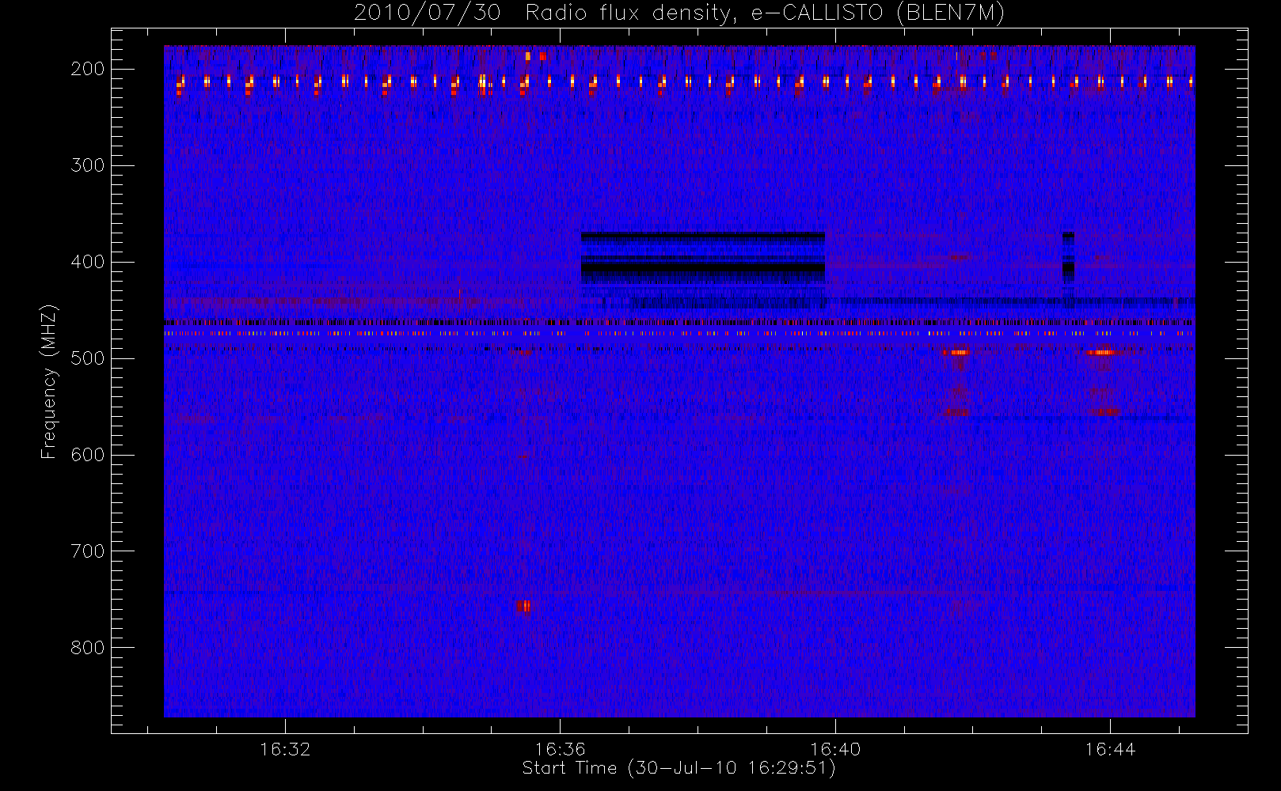The width and height of the screenshot is (1281, 791).
Task: Click the 16:32 time tick label
Action: click(285, 749)
